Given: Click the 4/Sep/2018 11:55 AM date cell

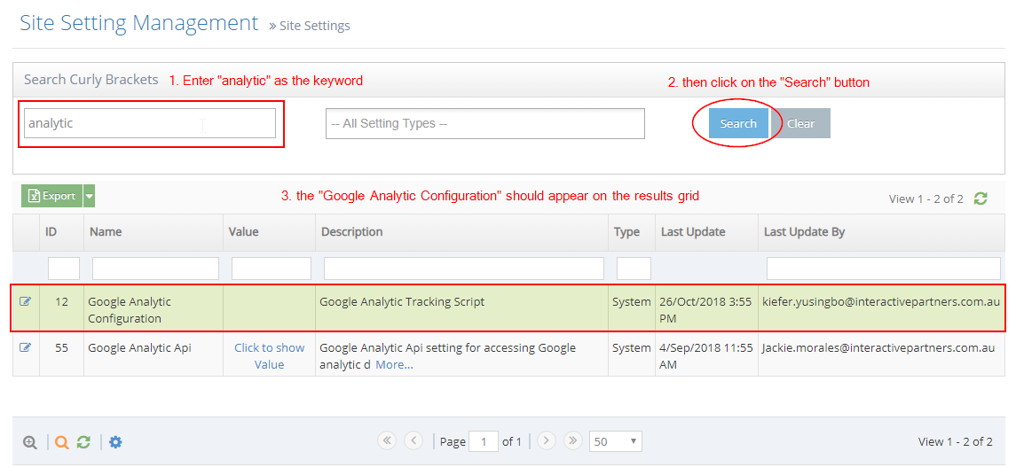Looking at the screenshot, I should tap(706, 355).
